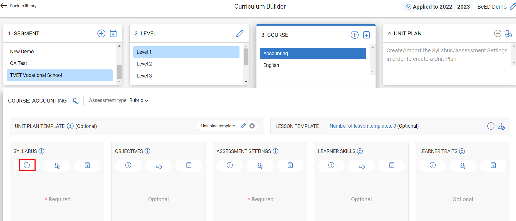Import course using download icon in Course panel
Viewport: 516px width, 221px height.
[x=367, y=35]
